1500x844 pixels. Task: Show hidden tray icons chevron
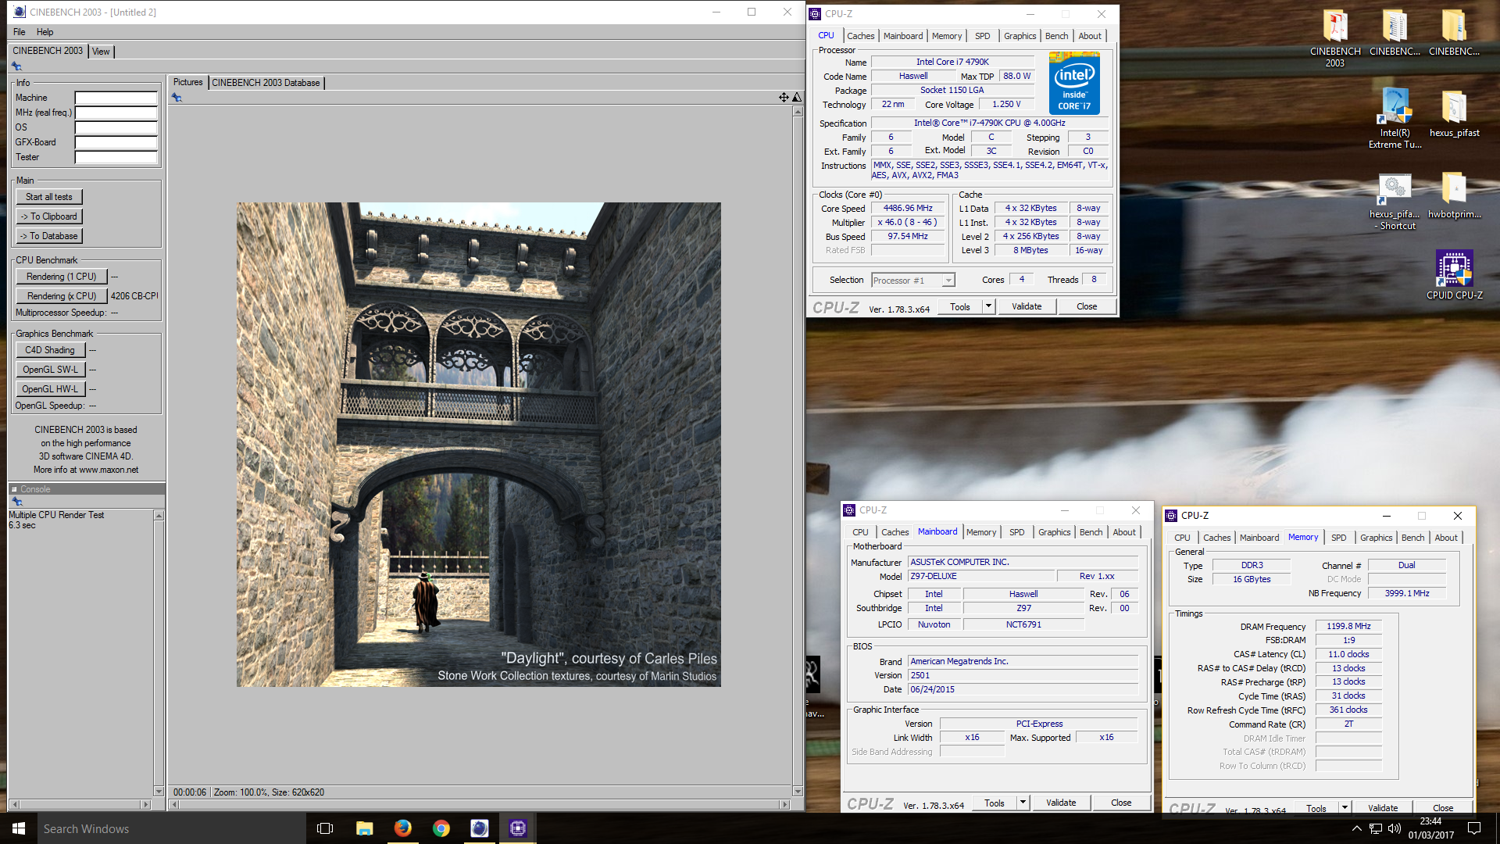1356,828
